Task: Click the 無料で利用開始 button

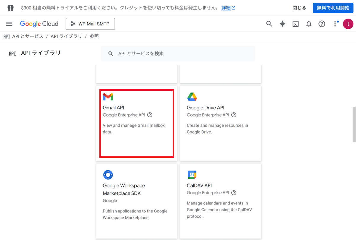Action: [333, 8]
